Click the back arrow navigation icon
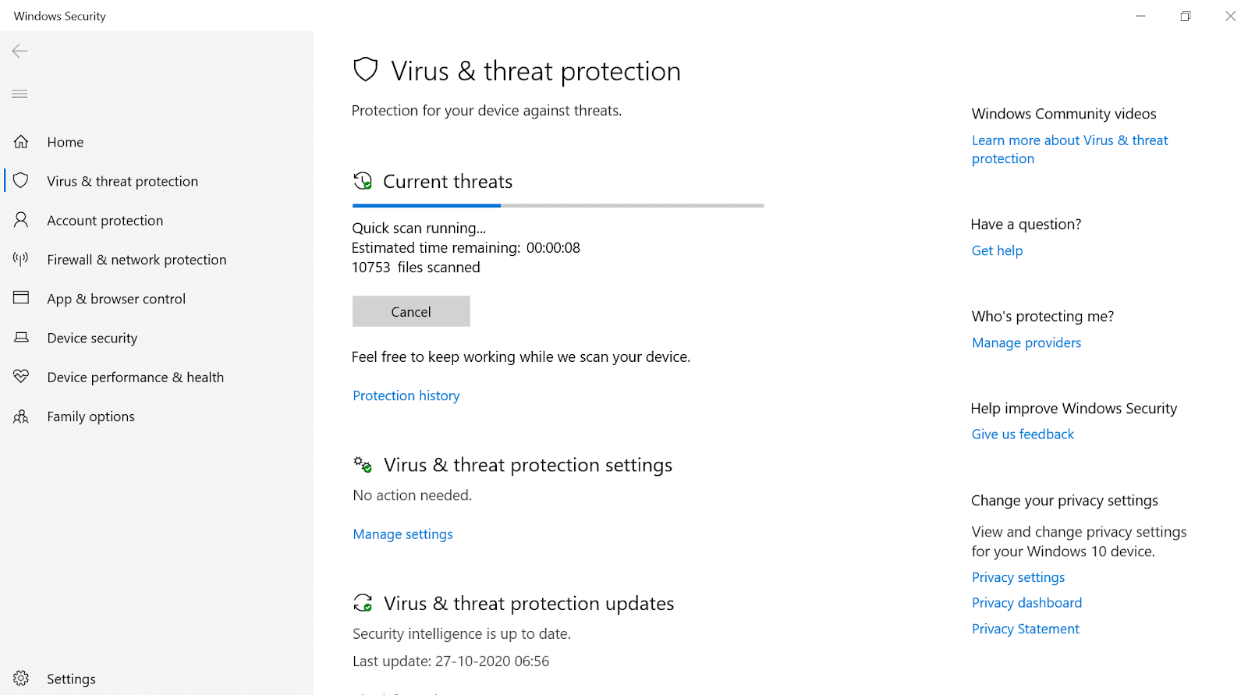 coord(19,51)
